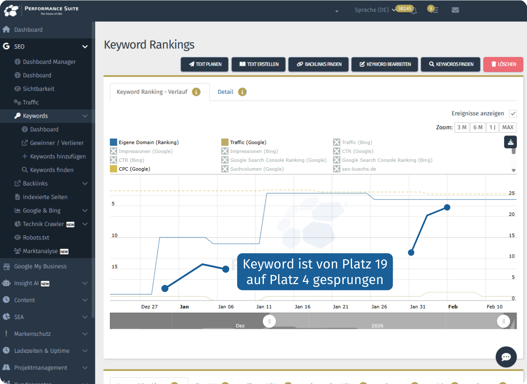Set chart zoom to 6 M
The height and width of the screenshot is (384, 527).
[478, 127]
